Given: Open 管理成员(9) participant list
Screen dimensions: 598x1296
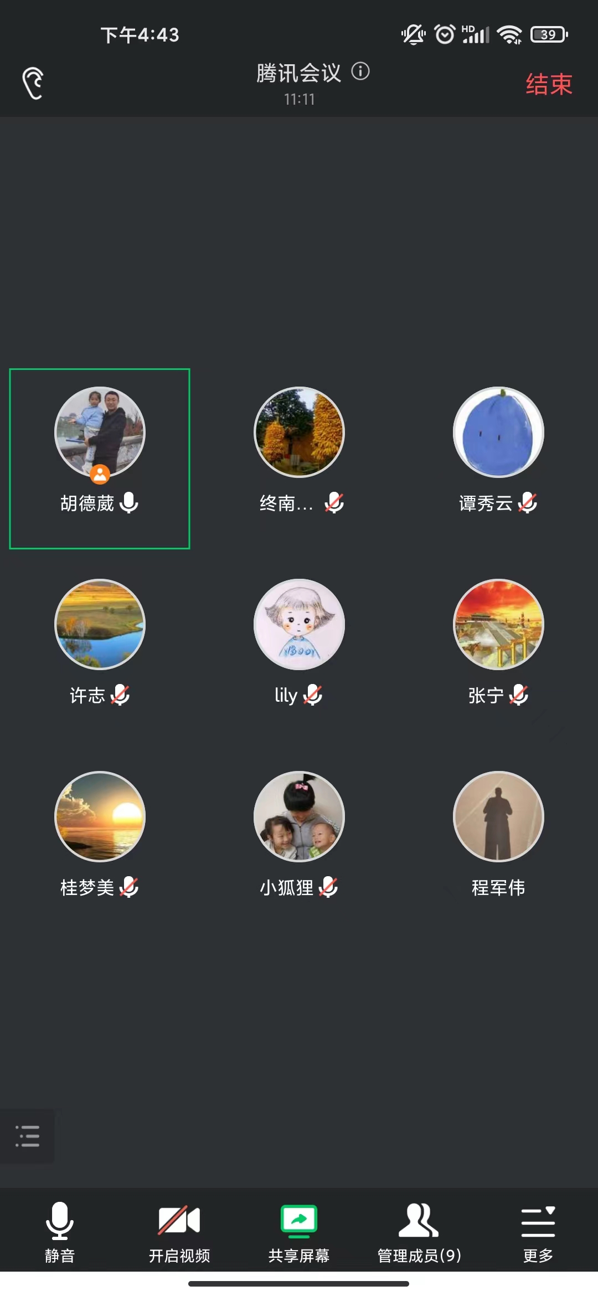Looking at the screenshot, I should click(419, 1231).
